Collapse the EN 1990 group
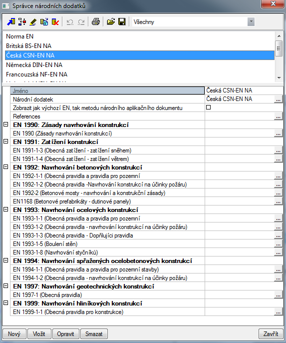 (x=6, y=124)
